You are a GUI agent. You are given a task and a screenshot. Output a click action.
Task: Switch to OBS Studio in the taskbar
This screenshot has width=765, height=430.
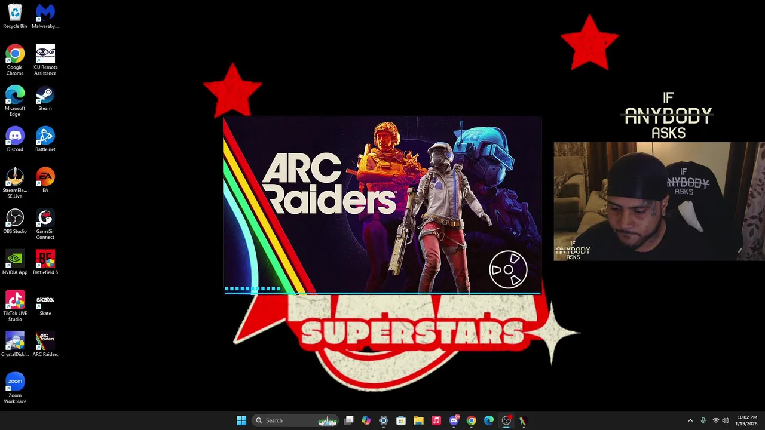tap(506, 420)
